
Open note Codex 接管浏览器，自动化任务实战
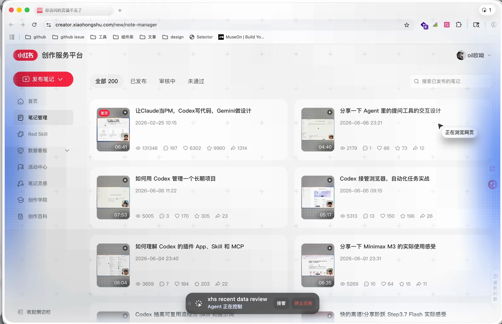385,179
